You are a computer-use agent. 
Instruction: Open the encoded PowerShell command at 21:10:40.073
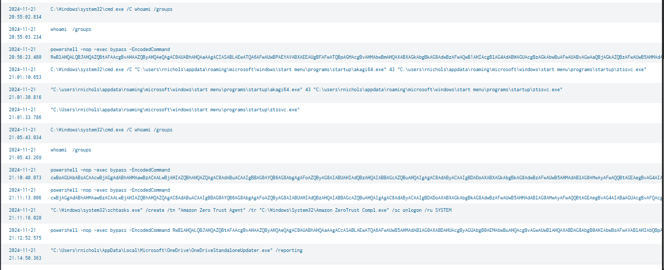coord(110,170)
